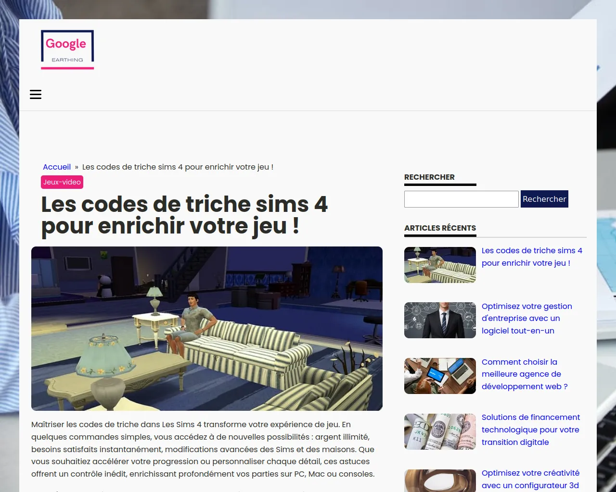Open thumbnail for configurateur 3d article
Image resolution: width=616 pixels, height=492 pixels.
440,481
